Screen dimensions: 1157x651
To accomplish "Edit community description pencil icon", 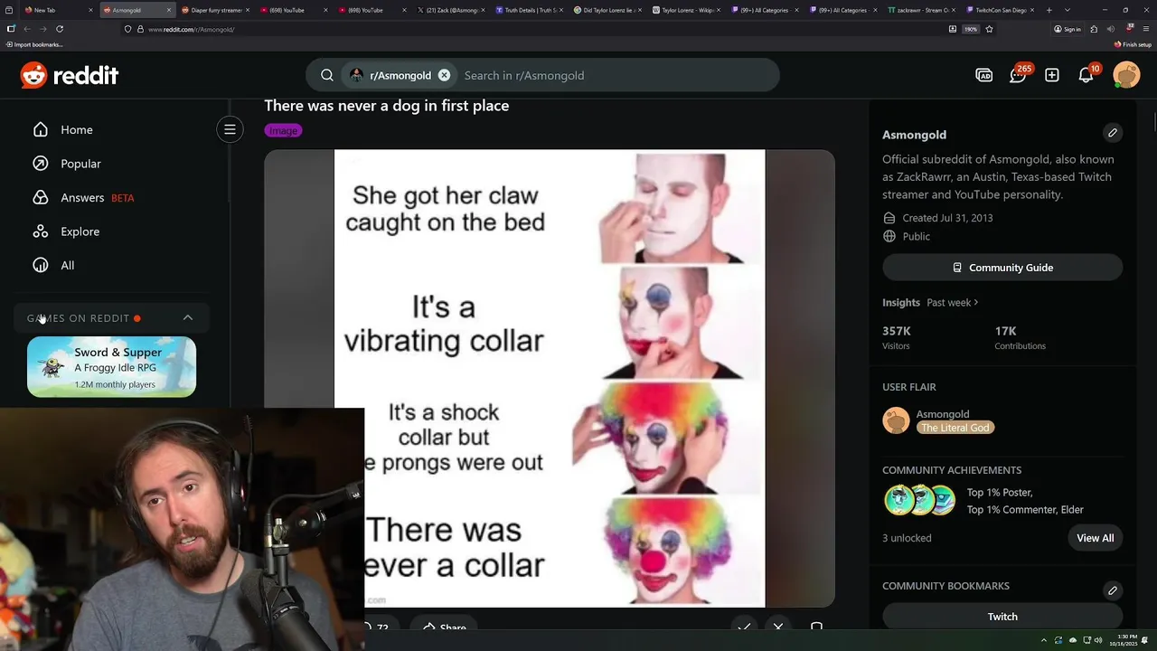I will coord(1113,133).
